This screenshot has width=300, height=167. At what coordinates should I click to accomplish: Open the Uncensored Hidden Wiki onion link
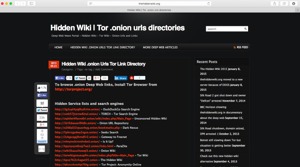coord(93,118)
